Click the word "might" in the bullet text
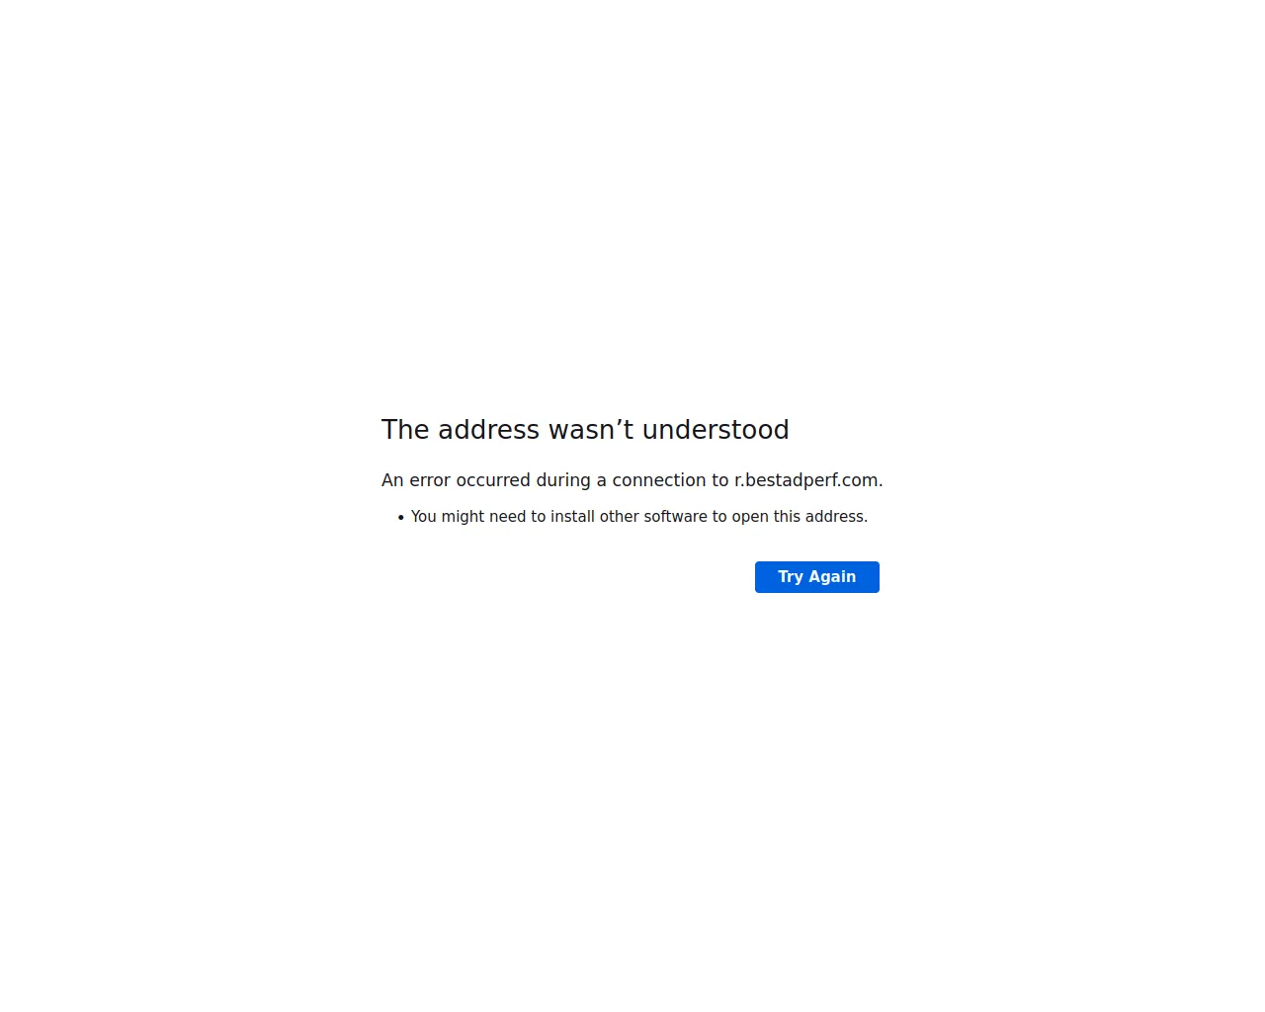The image size is (1265, 1012). click(x=463, y=517)
